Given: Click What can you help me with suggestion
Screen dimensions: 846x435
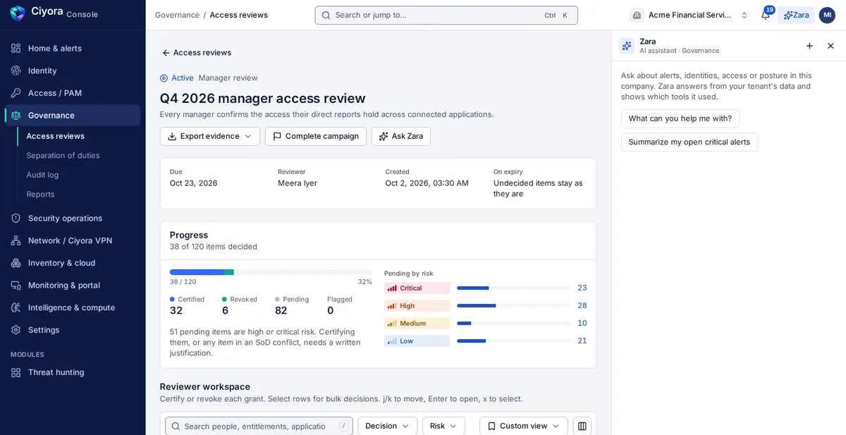Looking at the screenshot, I should coord(680,118).
